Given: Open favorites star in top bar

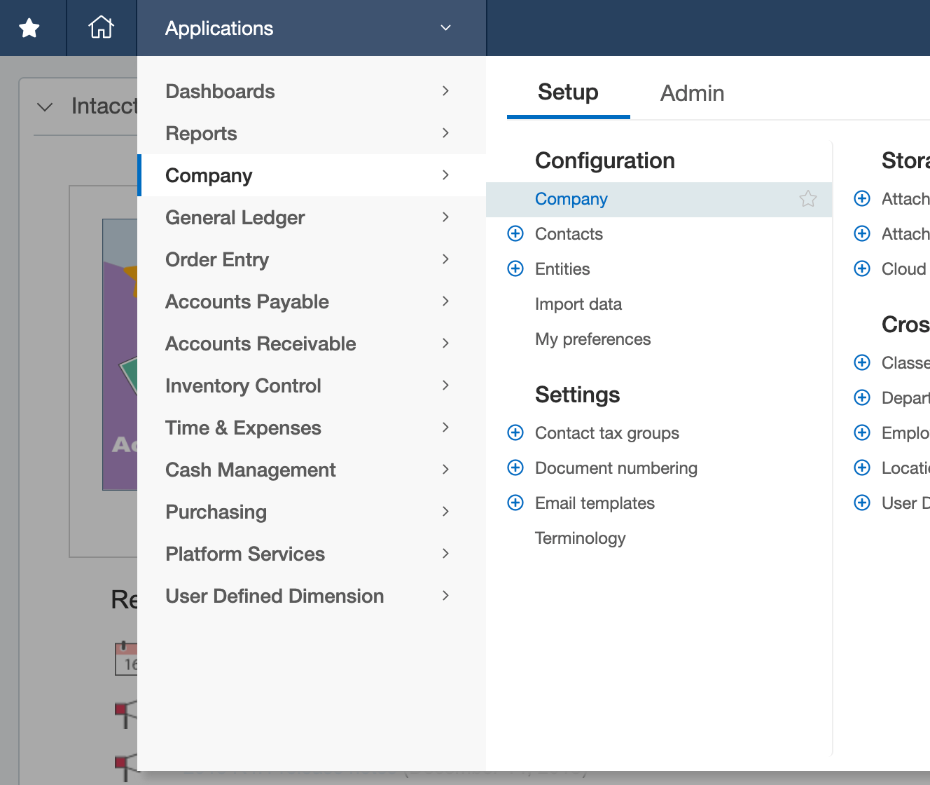Looking at the screenshot, I should click(29, 28).
